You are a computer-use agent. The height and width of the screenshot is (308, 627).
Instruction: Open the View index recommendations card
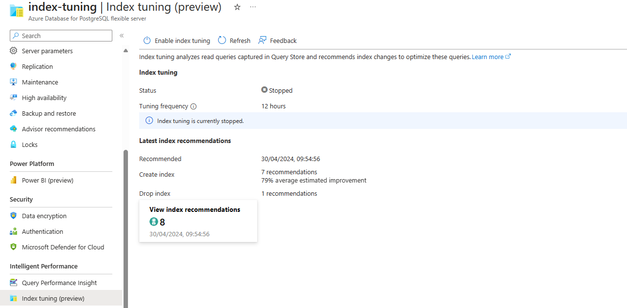pyautogui.click(x=198, y=221)
